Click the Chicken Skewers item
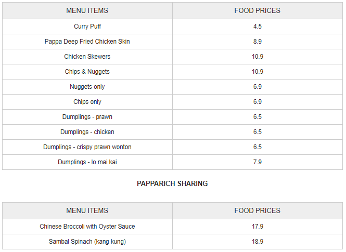This screenshot has height=252, width=346. 87,57
